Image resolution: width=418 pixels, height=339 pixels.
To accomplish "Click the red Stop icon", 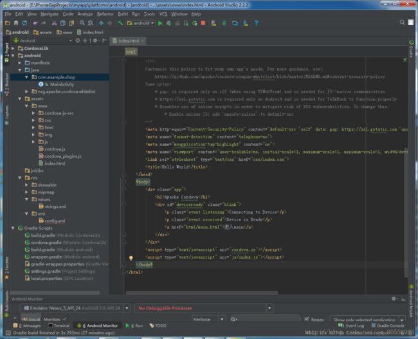I will [x=203, y=23].
